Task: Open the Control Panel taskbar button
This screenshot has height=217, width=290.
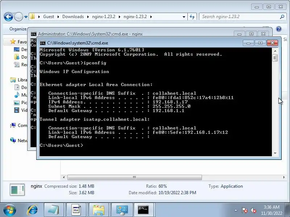Action: (122, 210)
